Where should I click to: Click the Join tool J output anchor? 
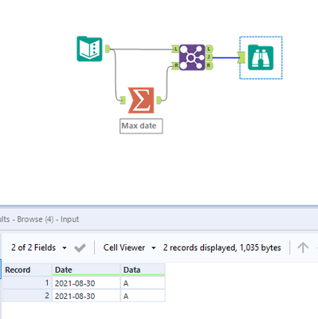[210, 57]
